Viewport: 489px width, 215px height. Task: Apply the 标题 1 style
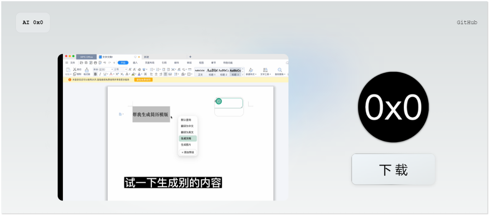[212, 72]
